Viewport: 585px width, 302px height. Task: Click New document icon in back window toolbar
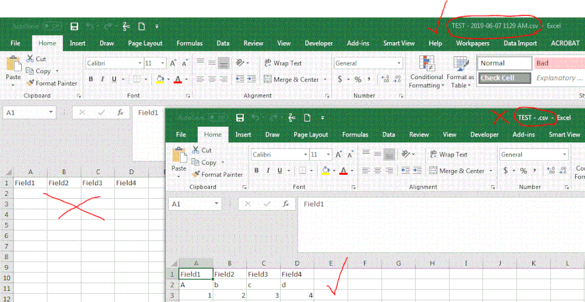click(x=141, y=26)
